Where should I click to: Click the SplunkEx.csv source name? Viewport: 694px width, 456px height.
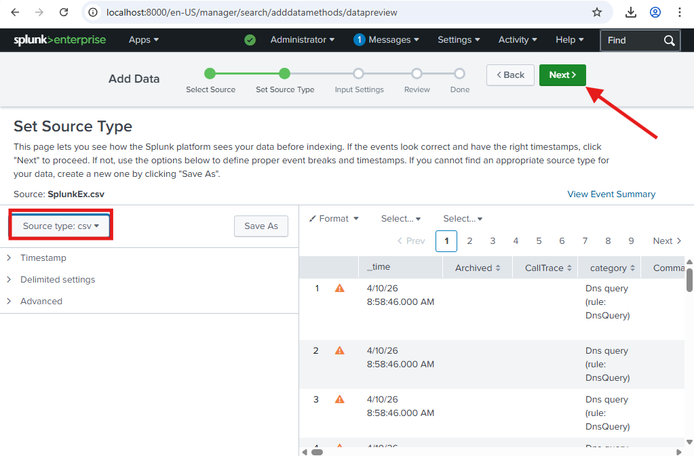point(76,194)
